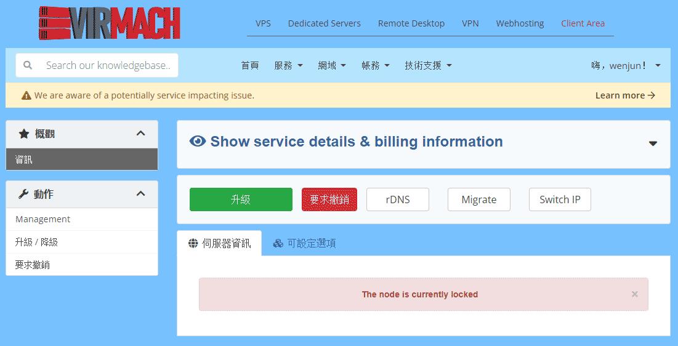678x346 pixels.
Task: Click the Switch IP button
Action: click(560, 199)
